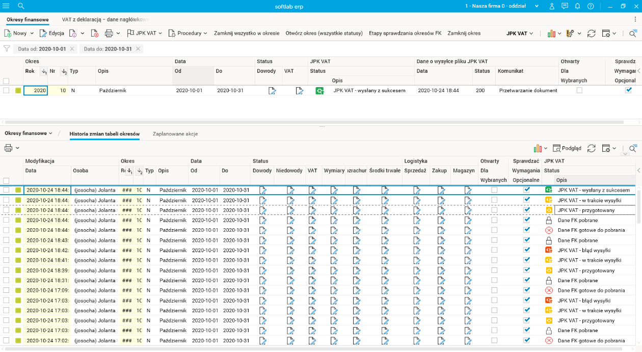Click the refresh icon in top toolbar

pyautogui.click(x=592, y=33)
